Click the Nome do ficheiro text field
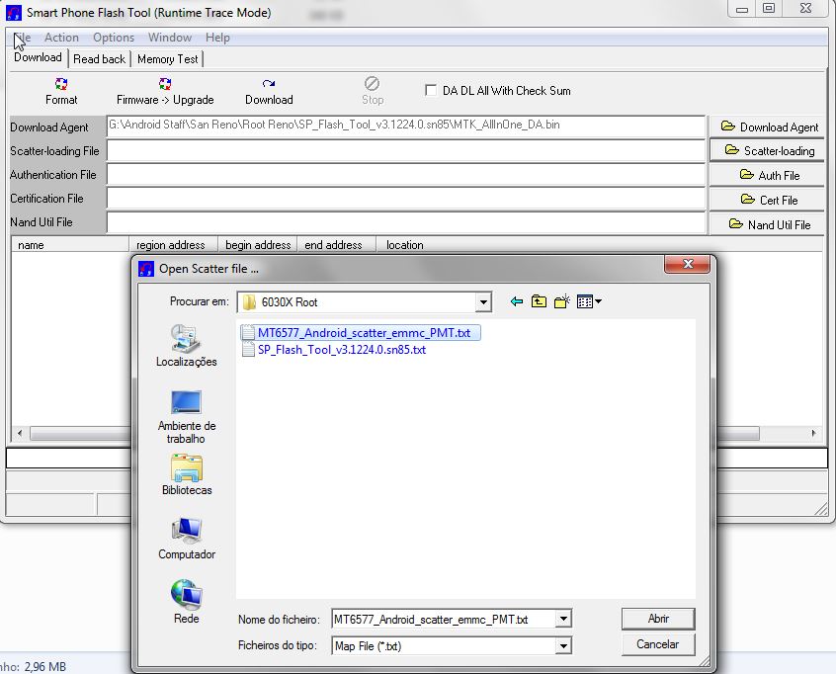This screenshot has height=674, width=836. tap(444, 619)
